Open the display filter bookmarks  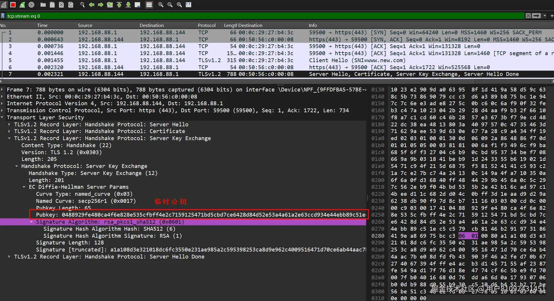point(3,16)
